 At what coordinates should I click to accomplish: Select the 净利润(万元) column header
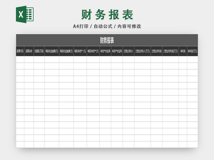[193, 51]
